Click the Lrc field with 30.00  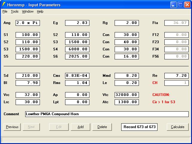(x=28, y=102)
